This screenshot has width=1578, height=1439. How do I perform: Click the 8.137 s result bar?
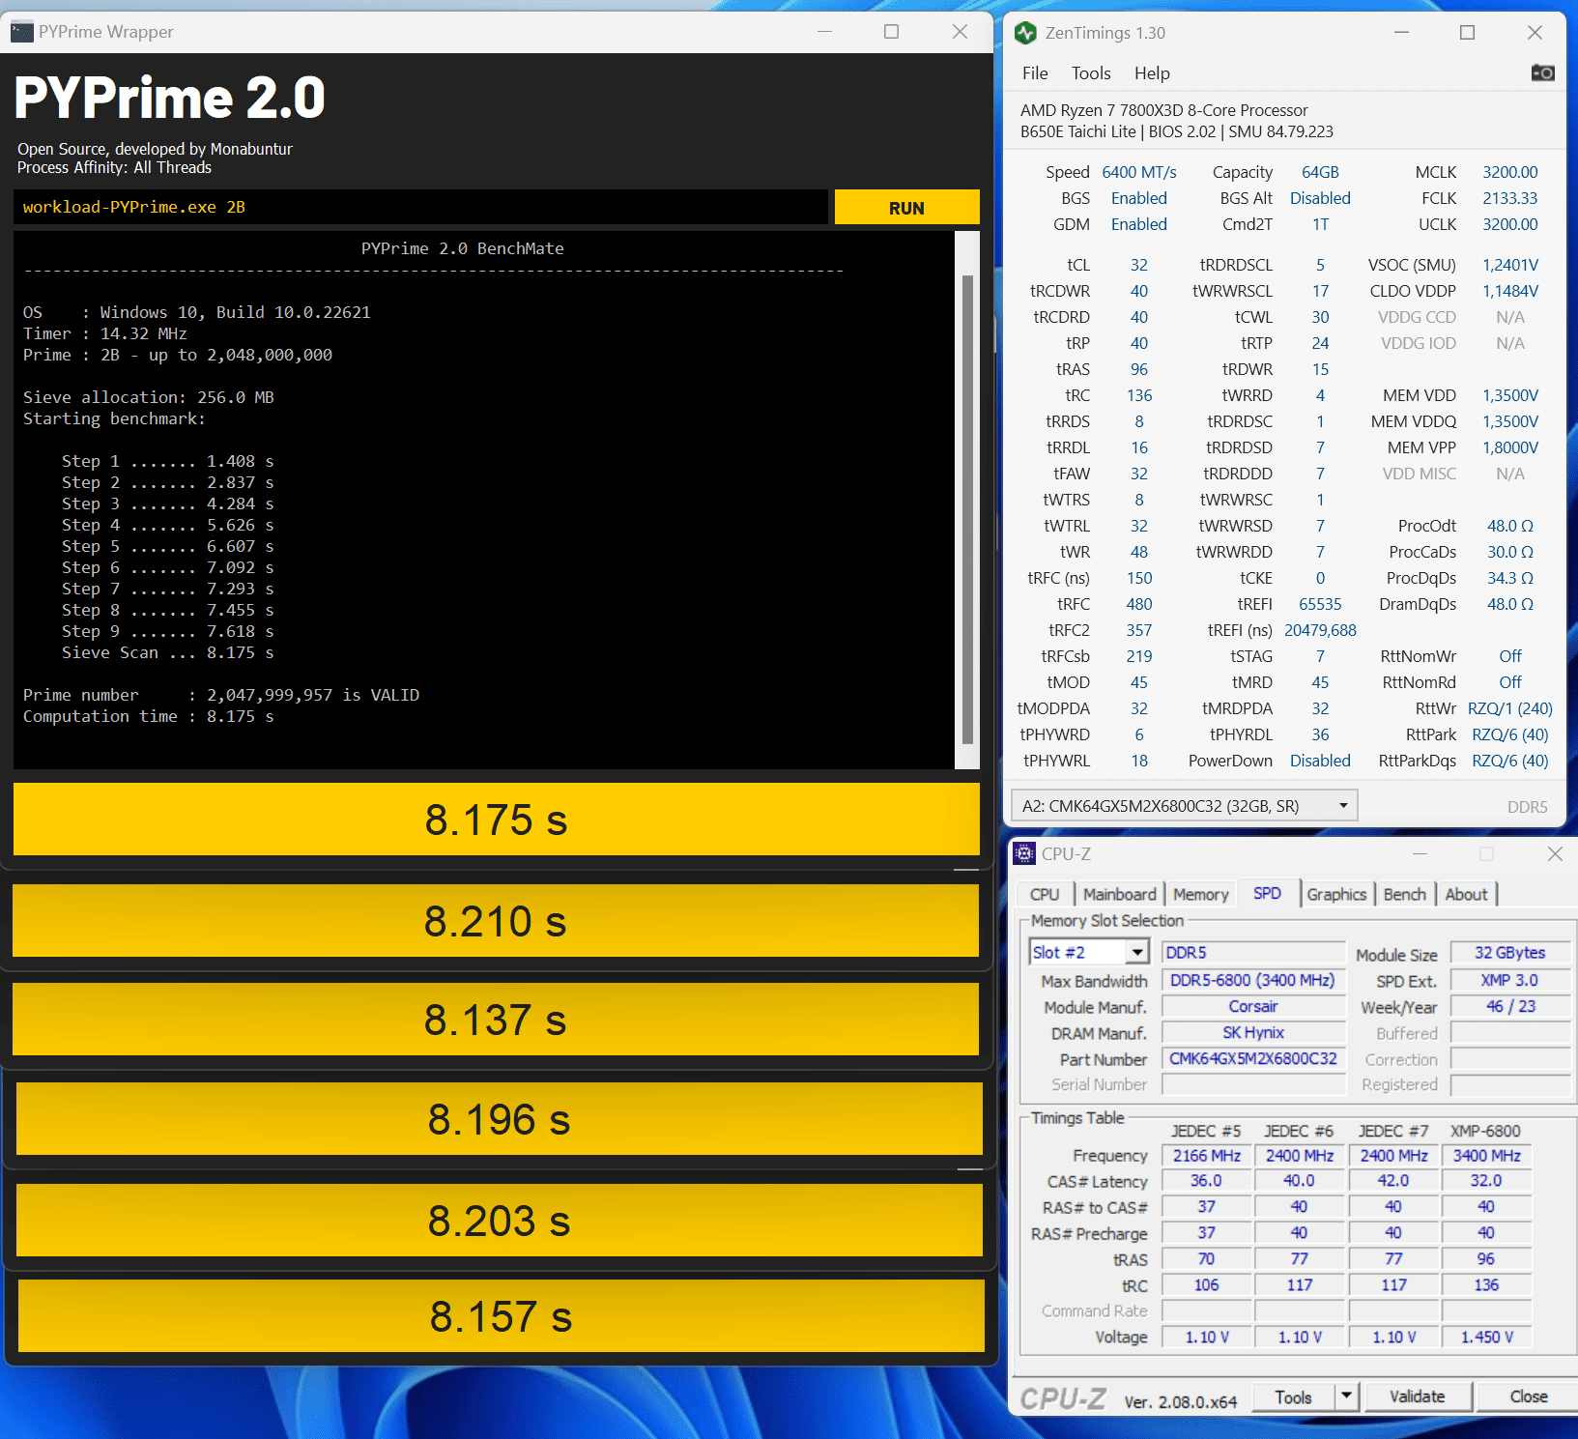(x=496, y=1020)
